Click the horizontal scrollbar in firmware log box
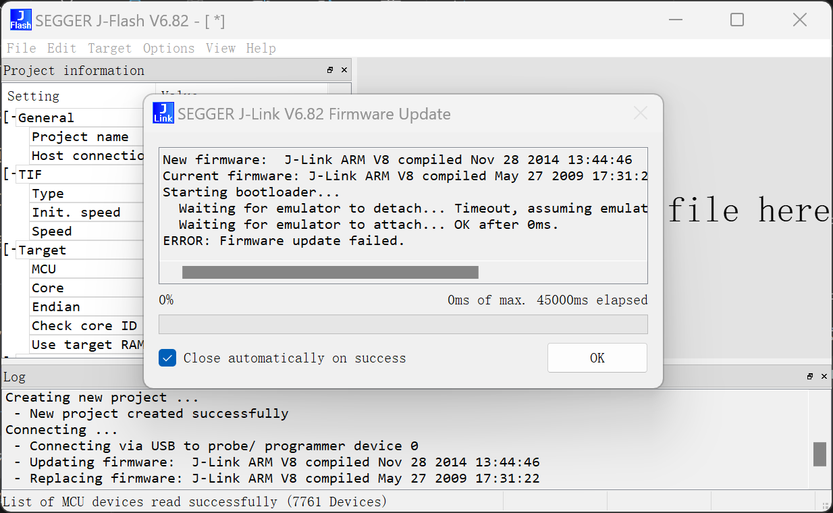Screen dimensions: 833x513 coord(330,272)
